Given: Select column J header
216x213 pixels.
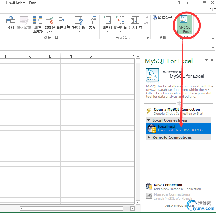Looking at the screenshot, I should (15, 56).
